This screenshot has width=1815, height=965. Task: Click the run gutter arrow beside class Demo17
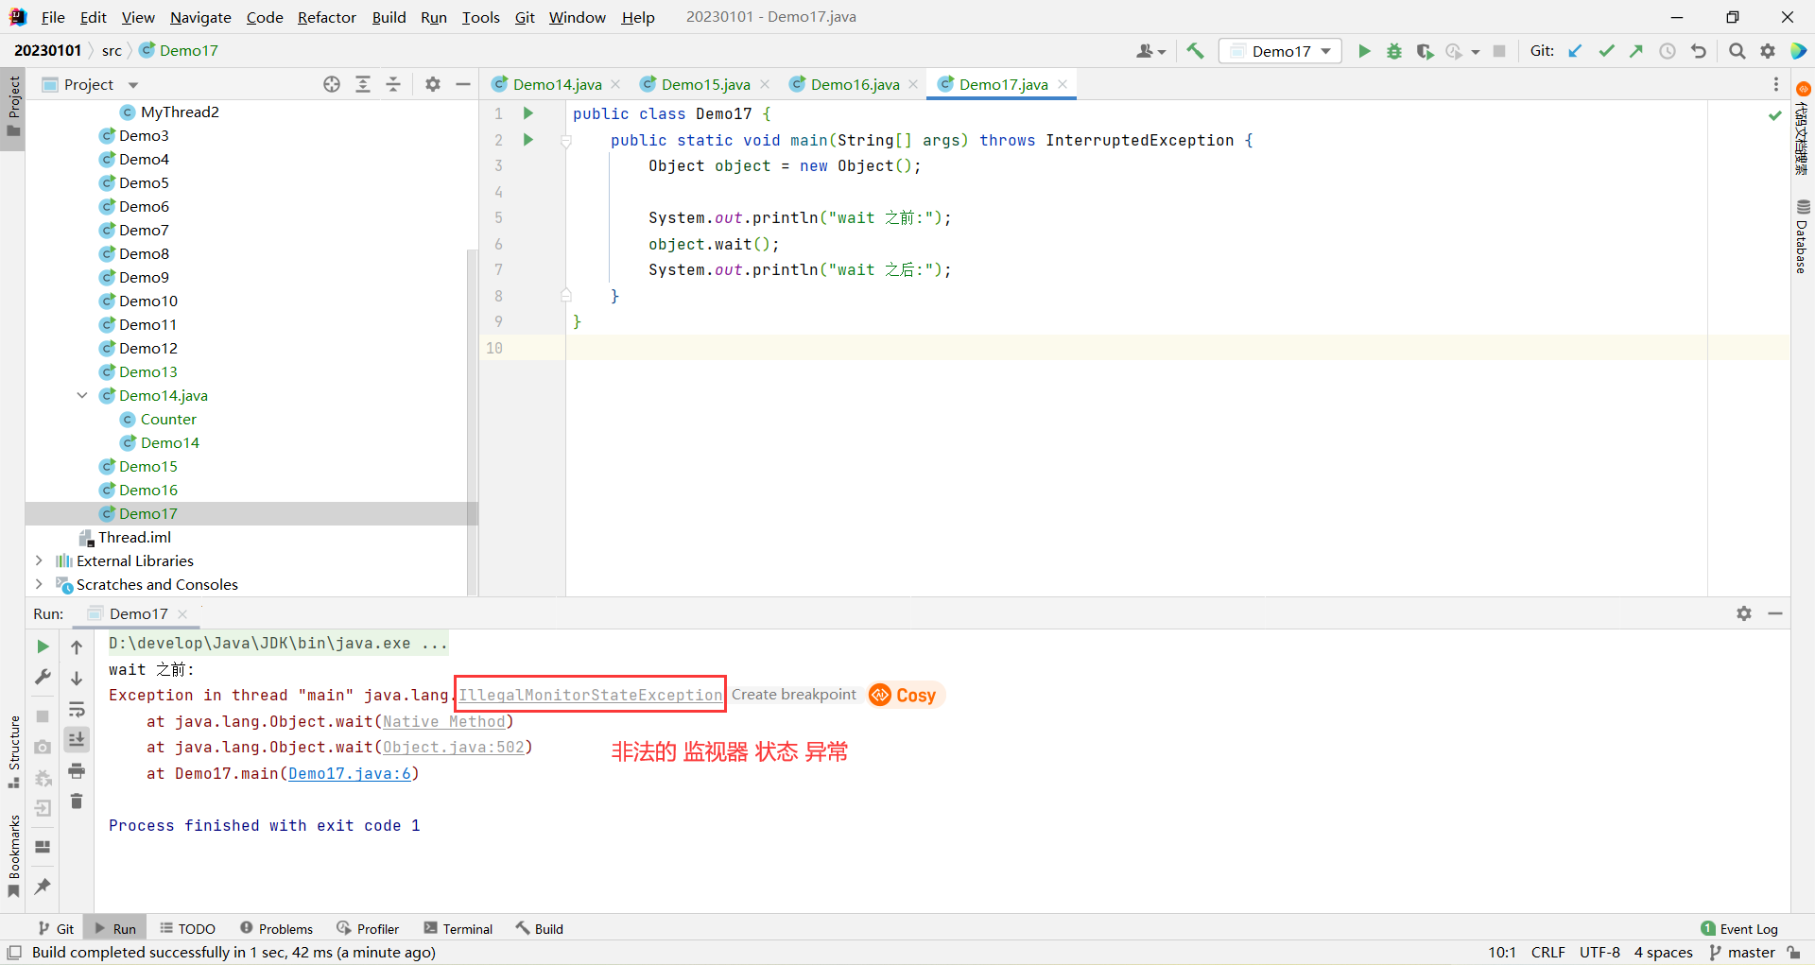coord(528,113)
